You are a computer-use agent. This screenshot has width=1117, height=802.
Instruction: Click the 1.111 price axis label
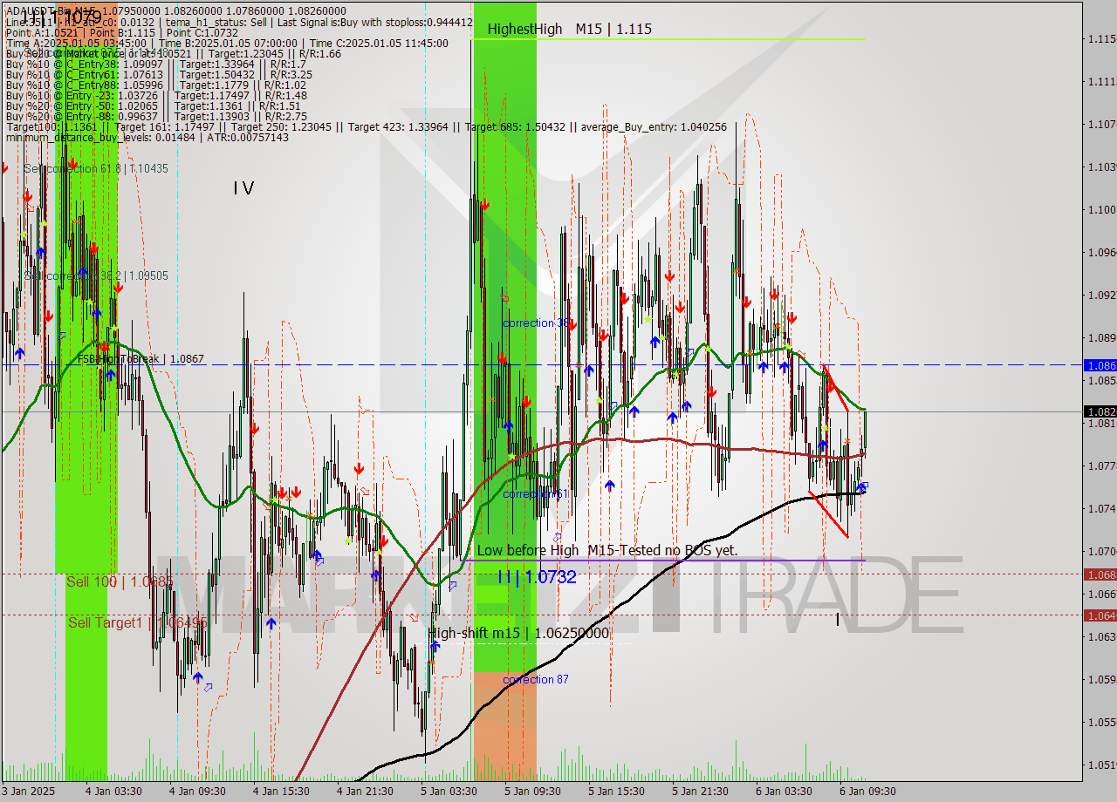(1102, 82)
